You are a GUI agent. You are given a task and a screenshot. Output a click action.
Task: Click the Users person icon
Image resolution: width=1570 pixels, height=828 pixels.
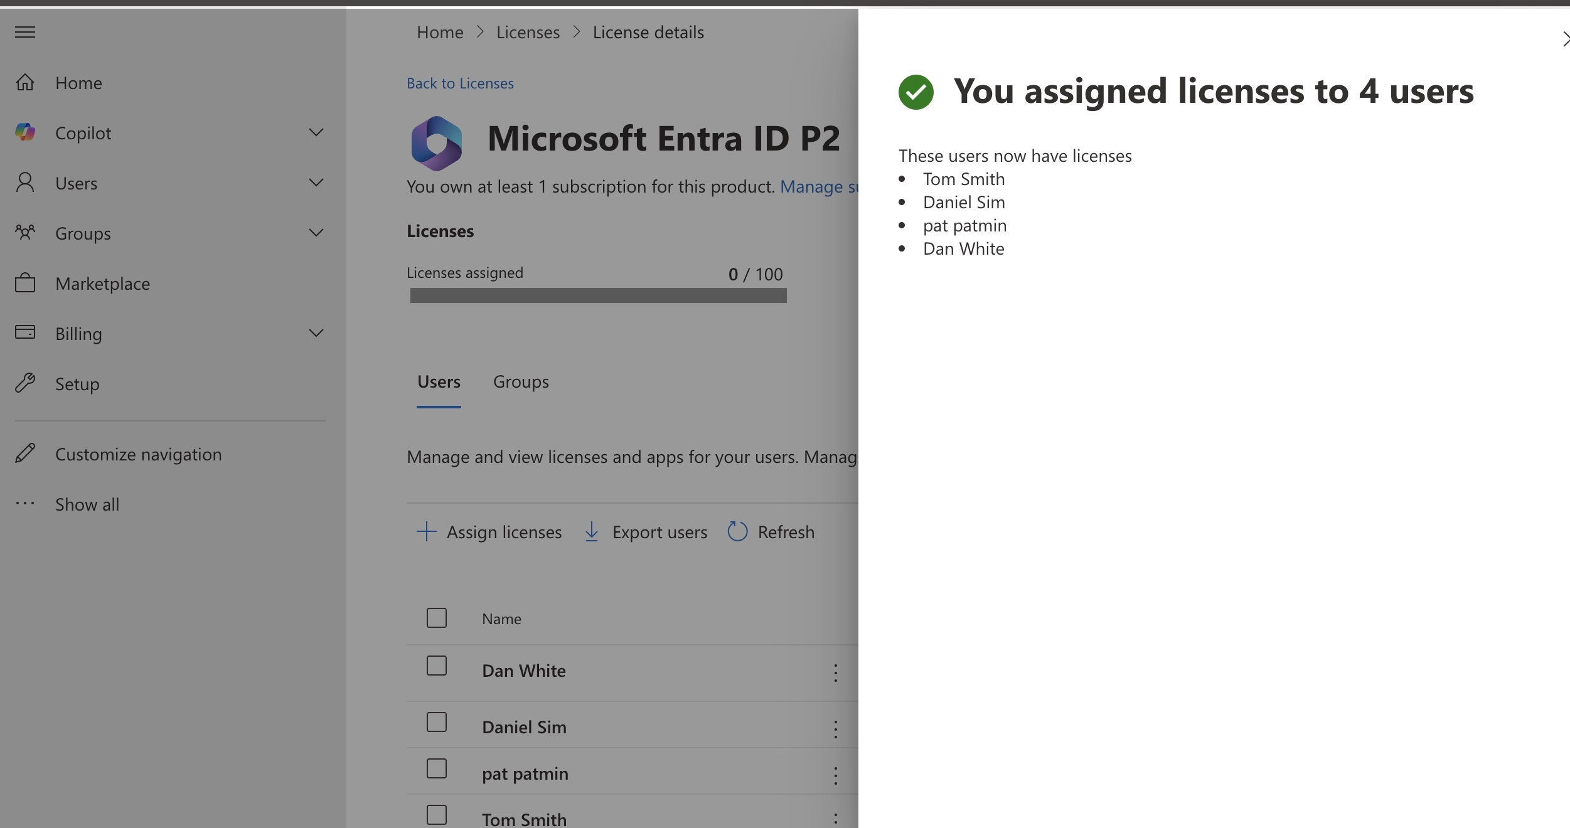tap(25, 183)
